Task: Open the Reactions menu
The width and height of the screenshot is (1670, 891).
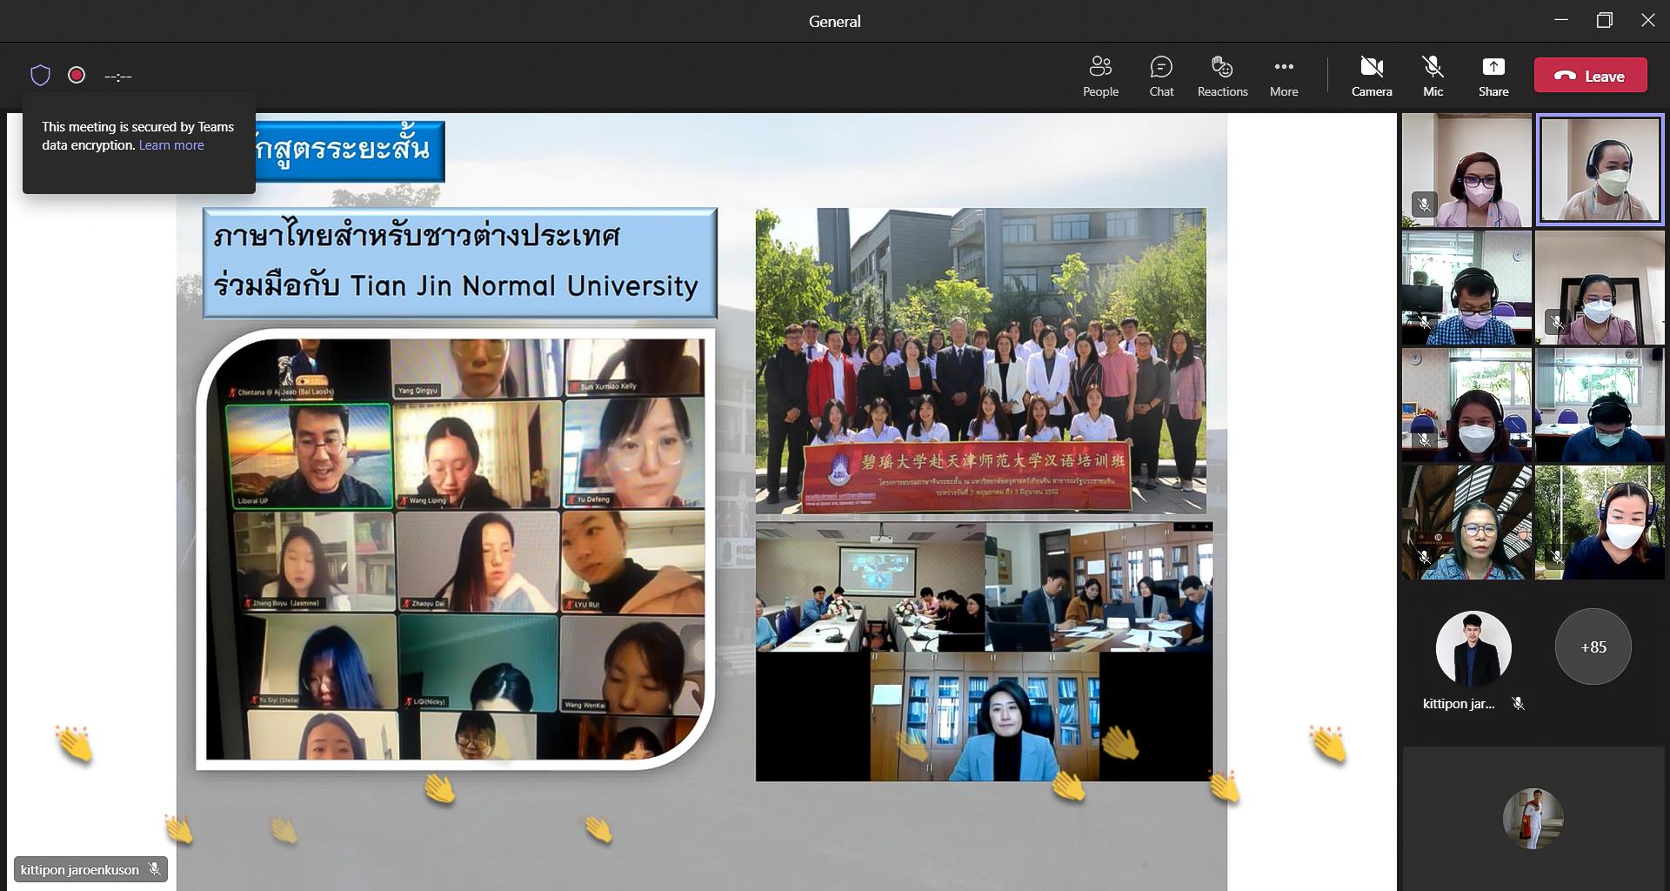Action: point(1222,76)
